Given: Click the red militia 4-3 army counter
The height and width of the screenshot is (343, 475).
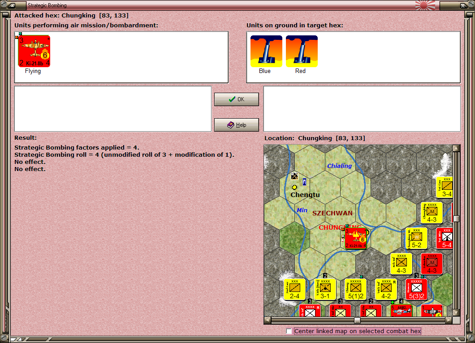Looking at the screenshot, I should point(432,264).
